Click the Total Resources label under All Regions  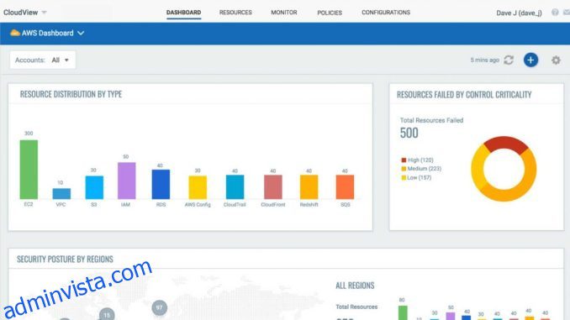point(356,307)
